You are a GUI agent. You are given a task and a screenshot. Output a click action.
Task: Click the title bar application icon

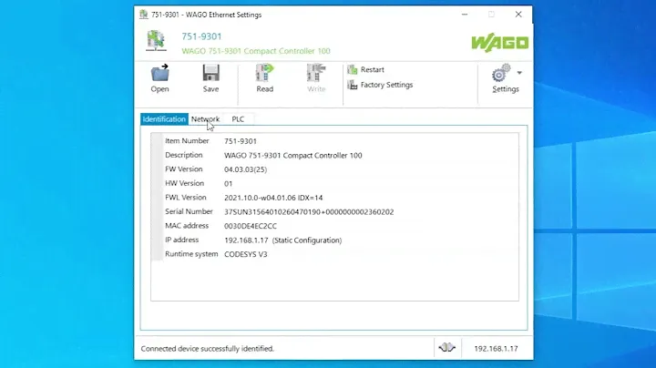(144, 15)
